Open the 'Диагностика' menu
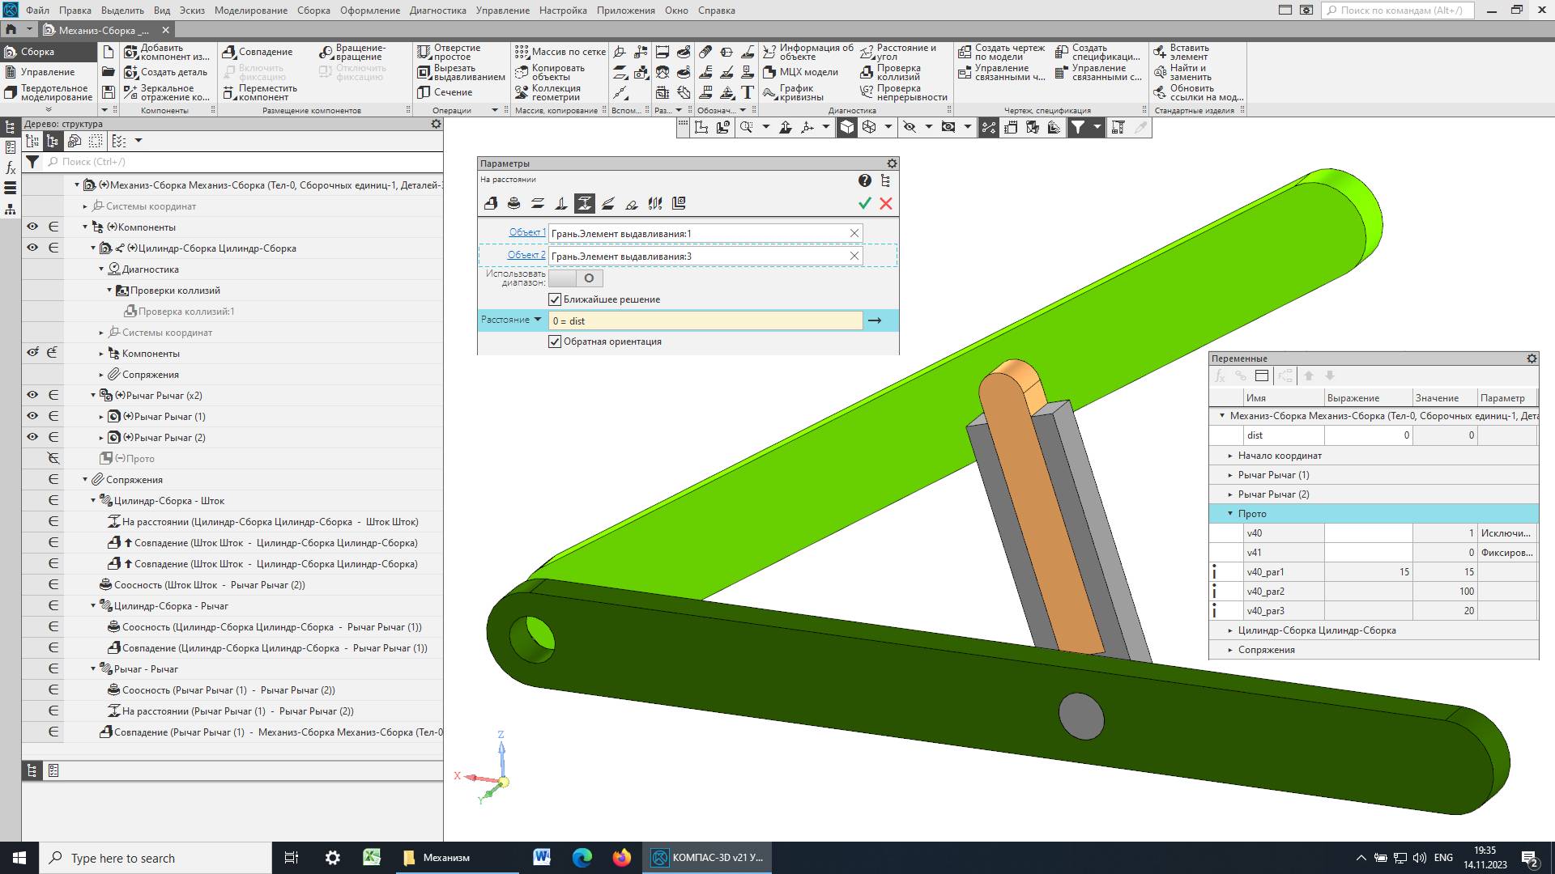 coord(437,11)
